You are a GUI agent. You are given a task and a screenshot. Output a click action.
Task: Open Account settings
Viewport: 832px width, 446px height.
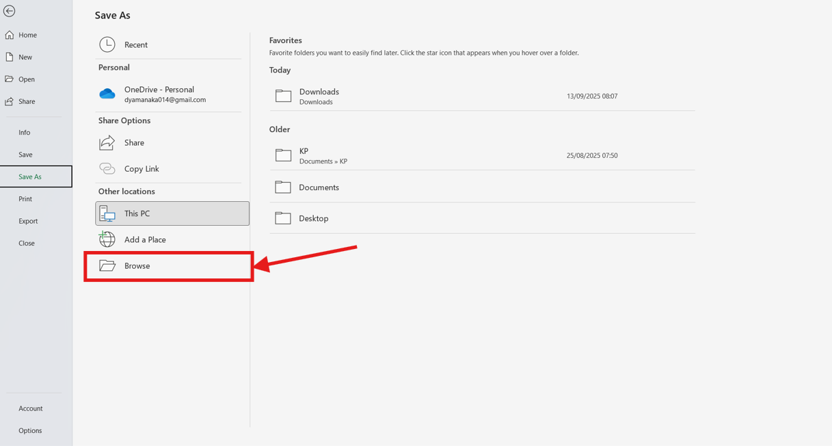[31, 408]
